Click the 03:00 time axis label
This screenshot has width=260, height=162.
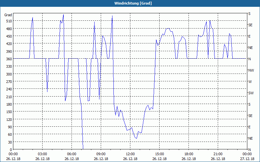click(43, 154)
